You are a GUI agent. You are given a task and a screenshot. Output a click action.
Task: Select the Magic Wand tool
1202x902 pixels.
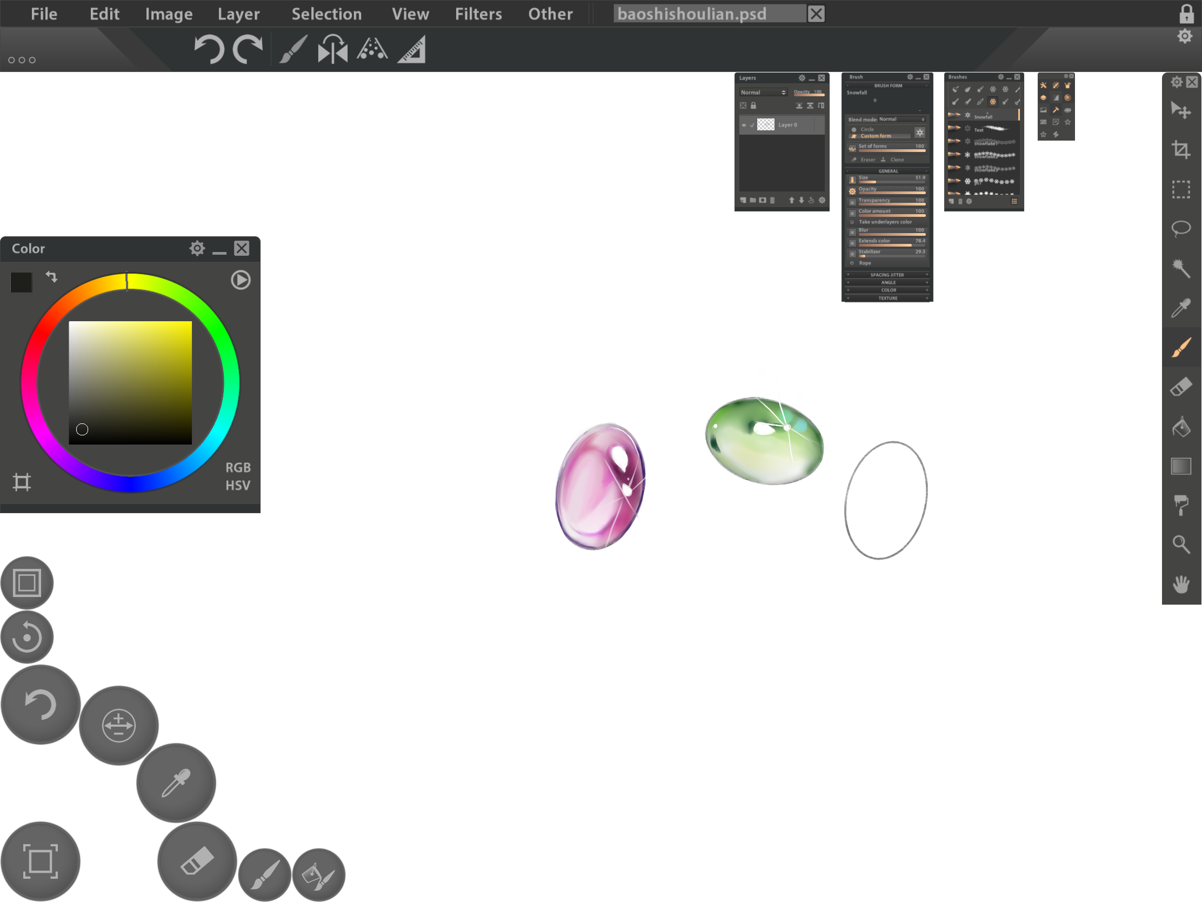click(1181, 268)
